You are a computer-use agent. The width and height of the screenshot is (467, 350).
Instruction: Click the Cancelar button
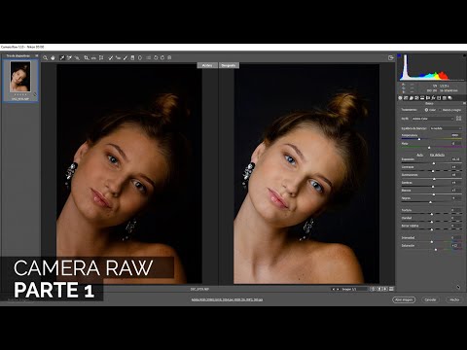[430, 299]
